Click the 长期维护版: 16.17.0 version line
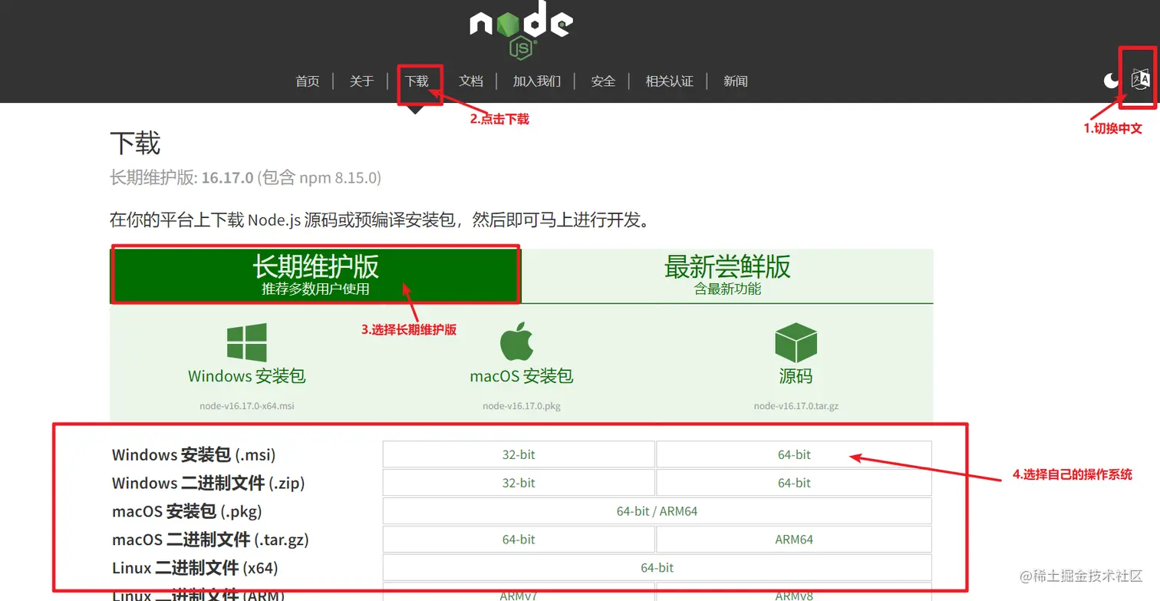The width and height of the screenshot is (1160, 601). 246,178
